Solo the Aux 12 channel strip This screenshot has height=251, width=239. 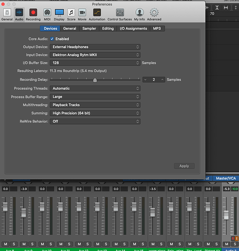click(x=87, y=244)
